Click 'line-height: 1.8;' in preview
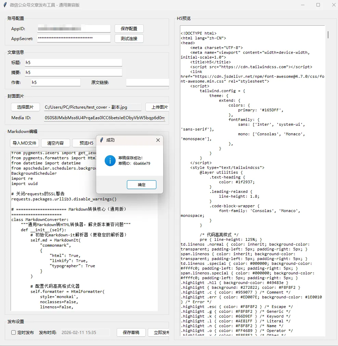Image resolution: width=338 pixels, height=346 pixels. pyautogui.click(x=239, y=196)
